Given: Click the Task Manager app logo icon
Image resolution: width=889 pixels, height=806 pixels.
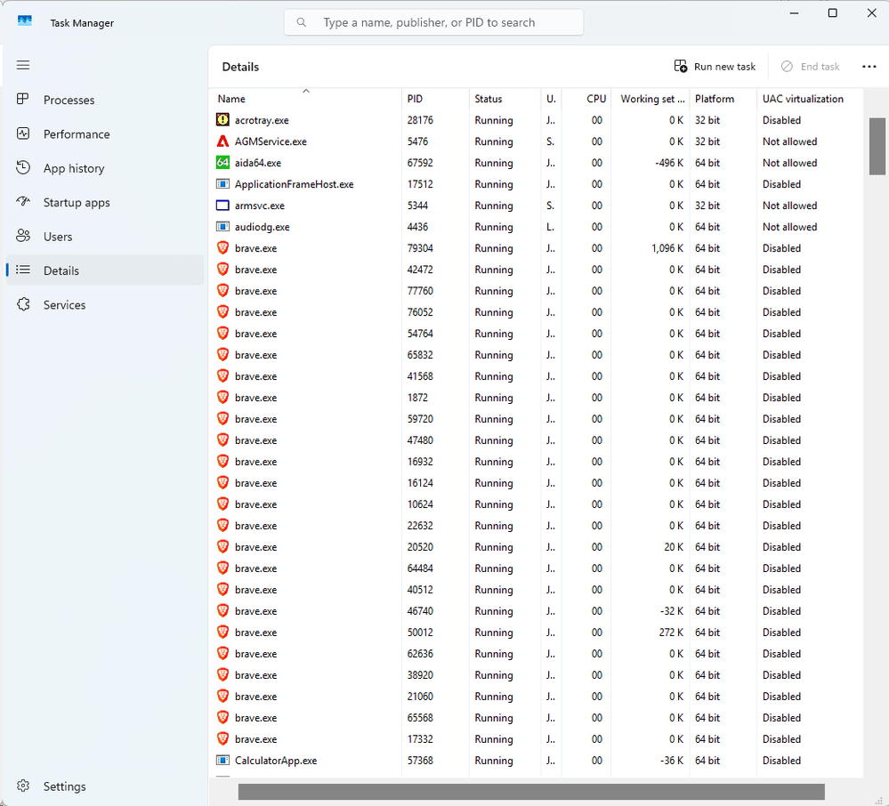Looking at the screenshot, I should pos(24,21).
